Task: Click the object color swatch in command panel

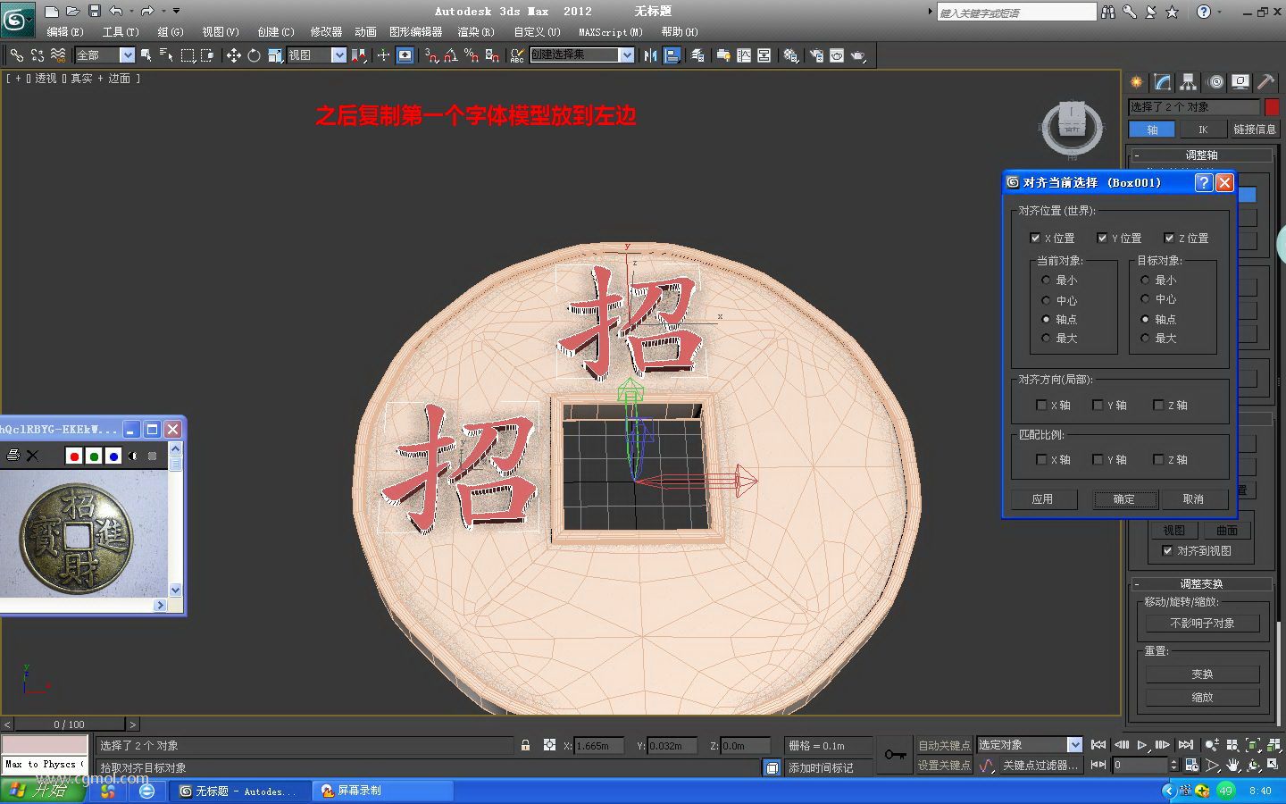Action: (1272, 107)
